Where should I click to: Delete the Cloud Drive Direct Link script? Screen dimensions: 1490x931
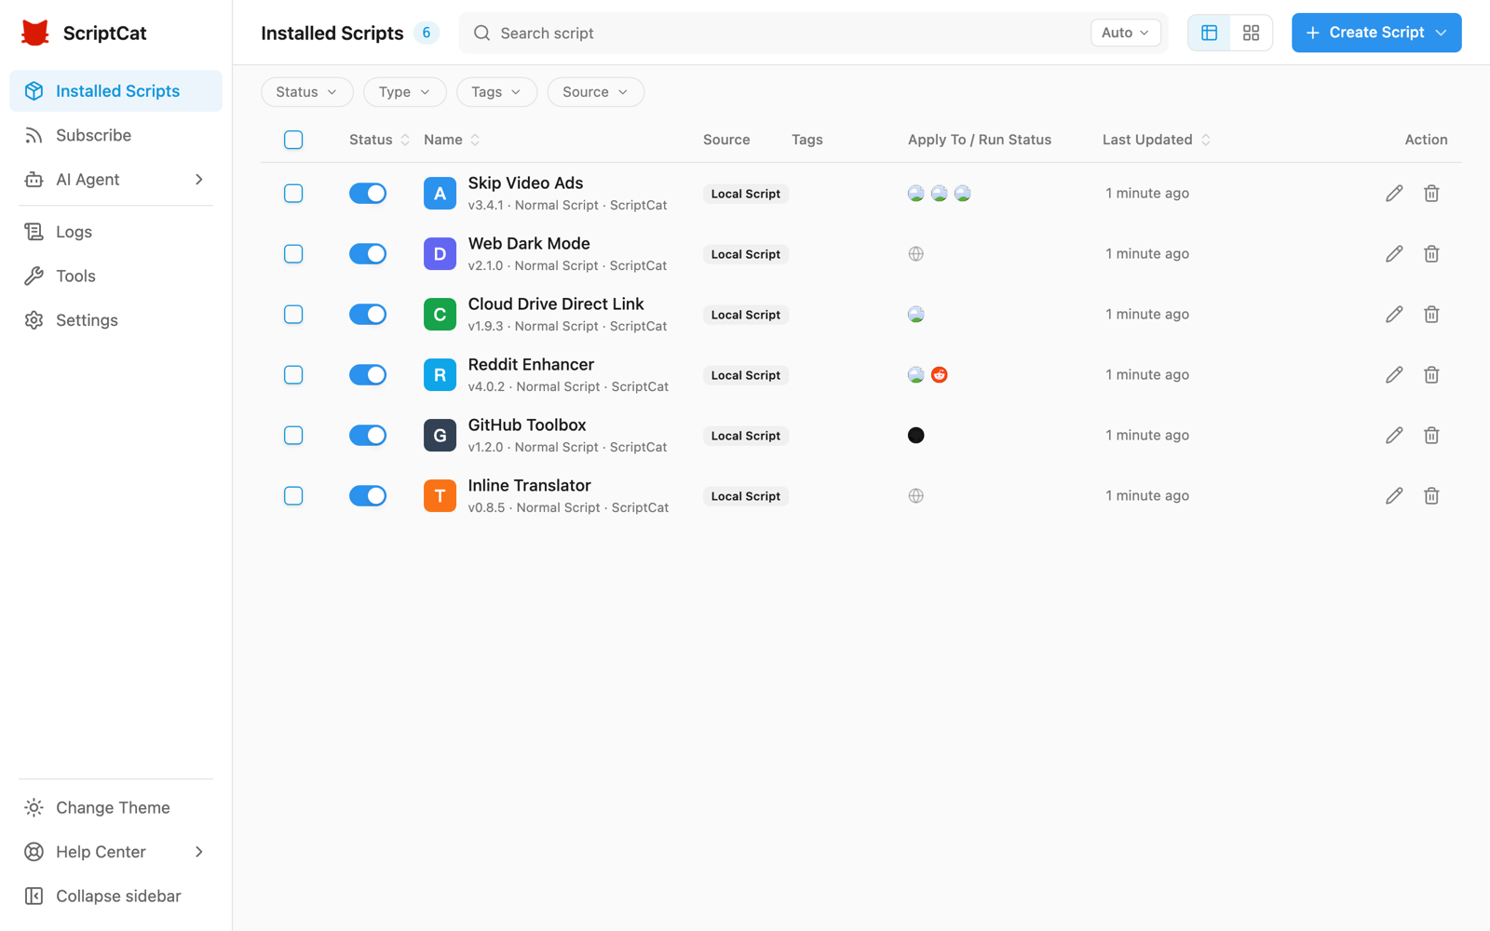1431,315
